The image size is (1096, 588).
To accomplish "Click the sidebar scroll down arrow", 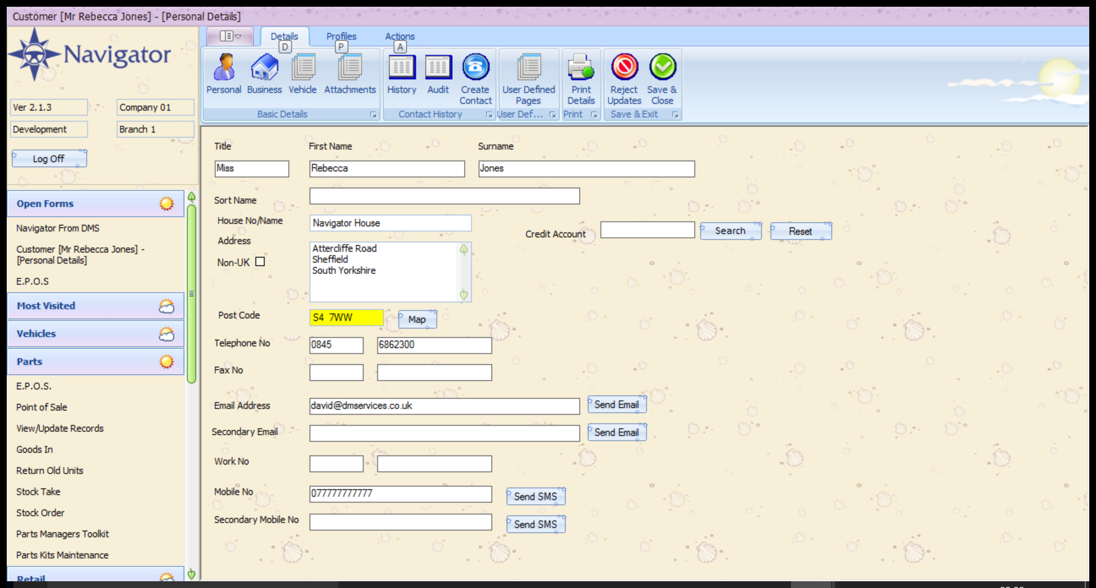I will click(192, 574).
